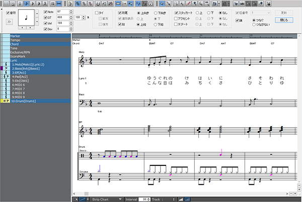Open dropdown arrow next to line-graph icon
The height and width of the screenshot is (202, 302).
click(x=88, y=199)
